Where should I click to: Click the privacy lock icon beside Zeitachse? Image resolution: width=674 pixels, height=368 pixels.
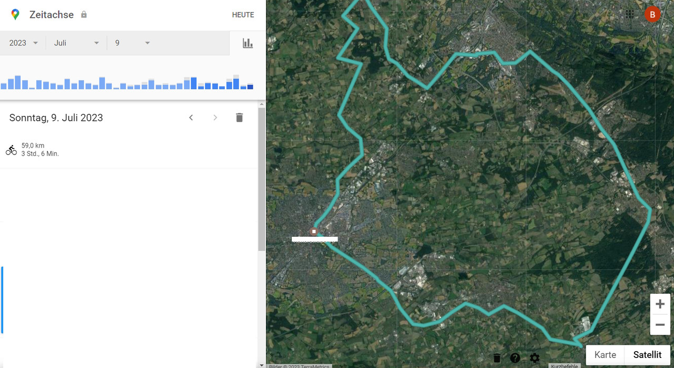[84, 15]
